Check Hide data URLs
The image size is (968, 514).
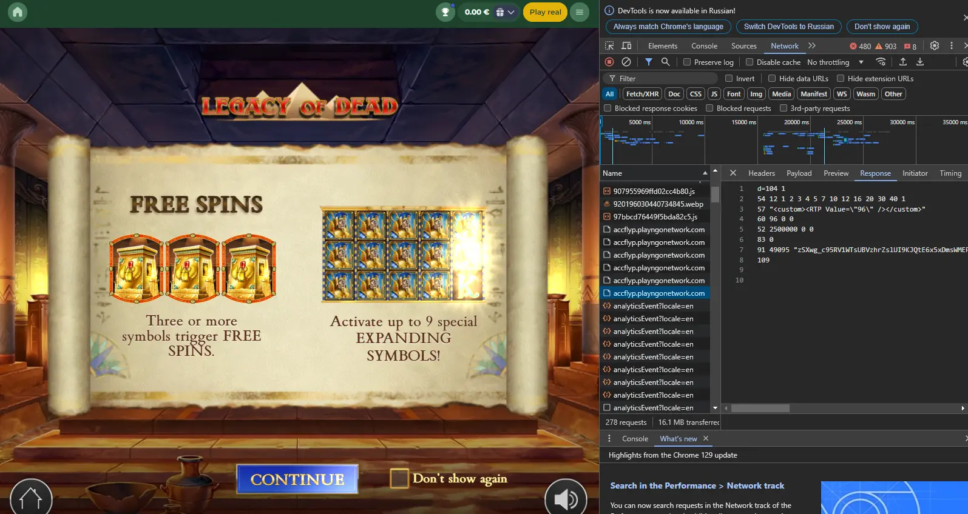click(x=772, y=78)
